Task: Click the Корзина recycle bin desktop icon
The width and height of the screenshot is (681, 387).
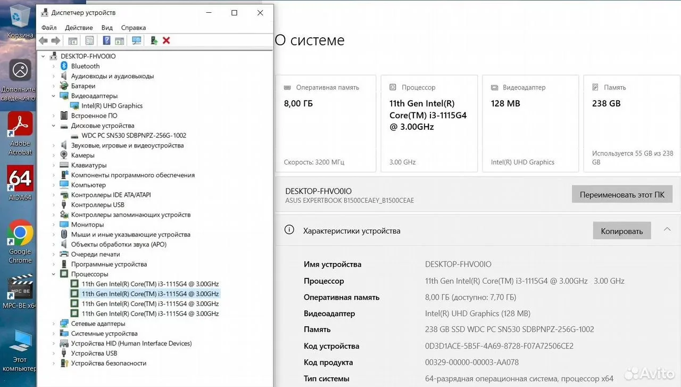Action: coord(20,21)
